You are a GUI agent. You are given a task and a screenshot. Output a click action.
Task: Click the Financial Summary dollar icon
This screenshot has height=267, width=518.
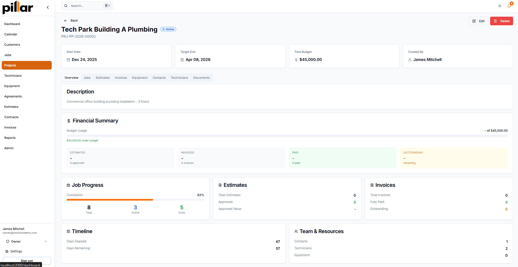69,121
